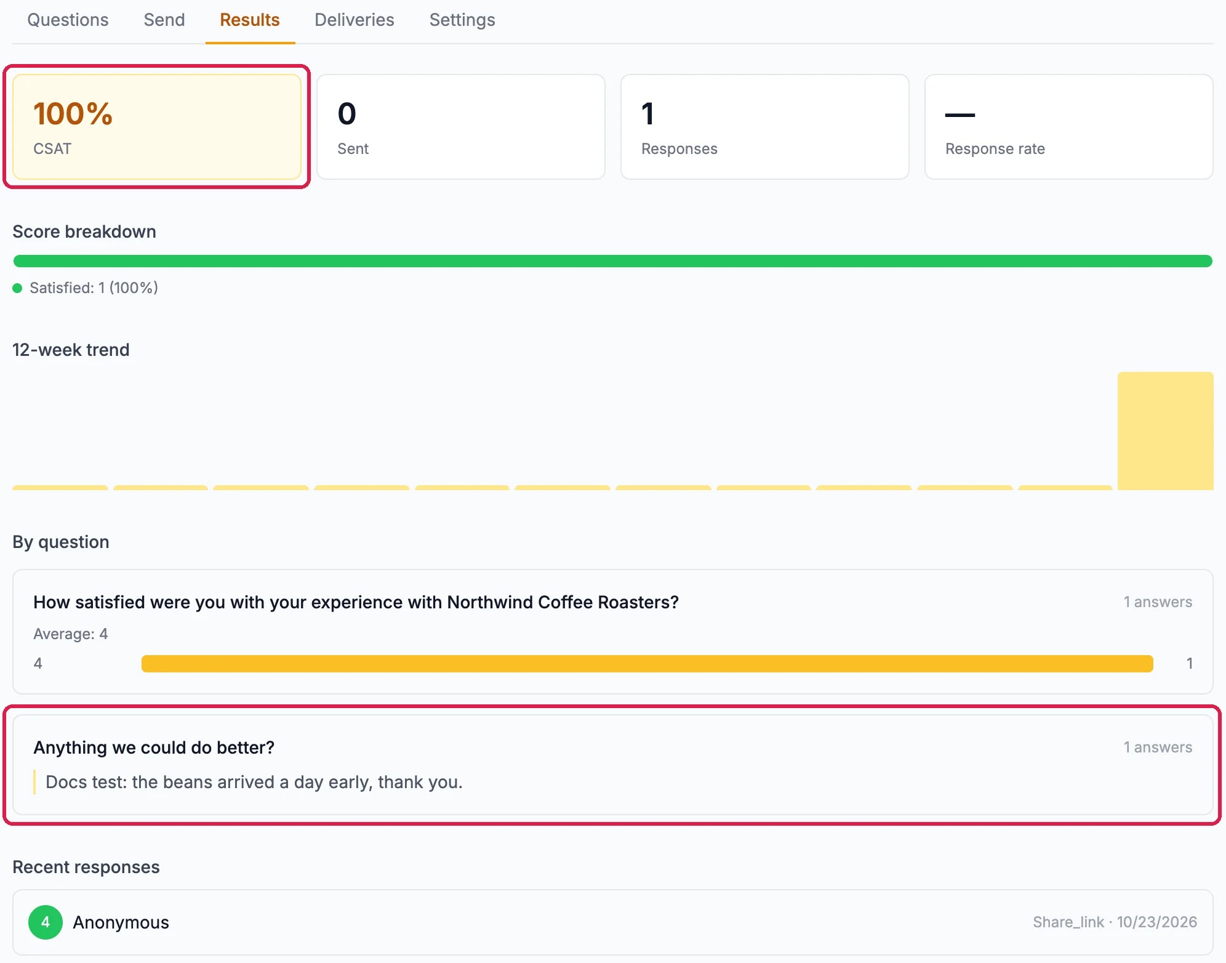Viewport: 1226px width, 963px height.
Task: Open the Deliveries tab
Action: click(355, 20)
